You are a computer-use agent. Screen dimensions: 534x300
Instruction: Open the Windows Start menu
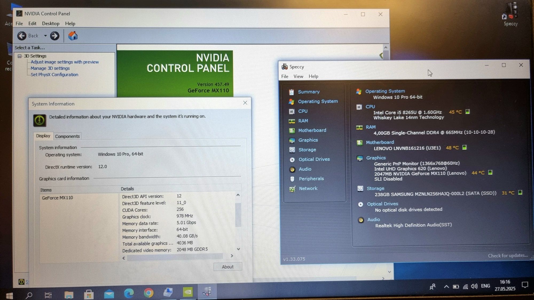click(x=9, y=295)
